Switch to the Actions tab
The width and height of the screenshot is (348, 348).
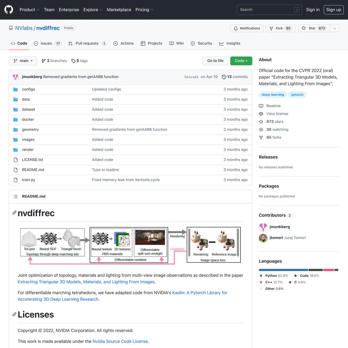(x=124, y=43)
